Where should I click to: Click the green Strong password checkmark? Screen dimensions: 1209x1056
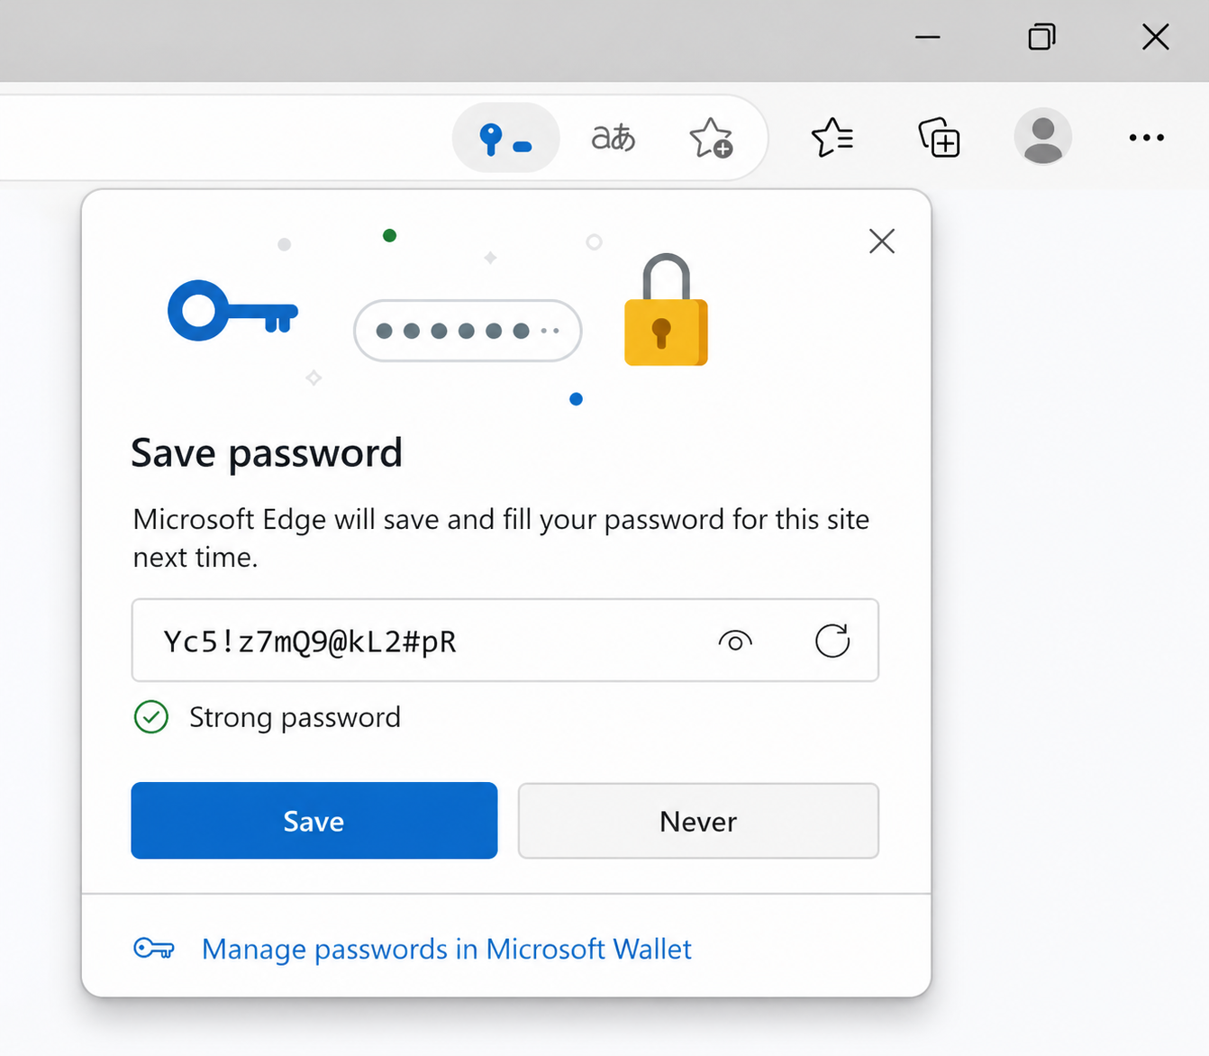tap(151, 717)
